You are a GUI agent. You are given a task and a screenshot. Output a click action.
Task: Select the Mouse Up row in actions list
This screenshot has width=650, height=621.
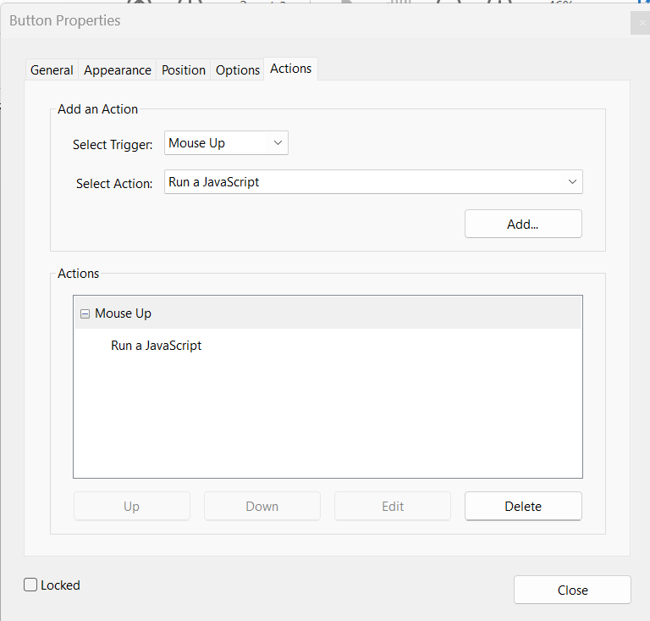(124, 313)
